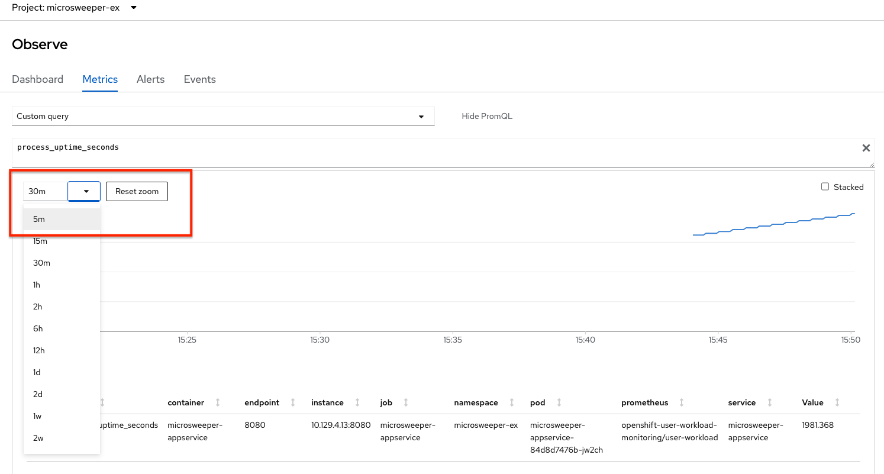Image resolution: width=884 pixels, height=474 pixels.
Task: Open the Project selector dropdown
Action: [x=74, y=8]
